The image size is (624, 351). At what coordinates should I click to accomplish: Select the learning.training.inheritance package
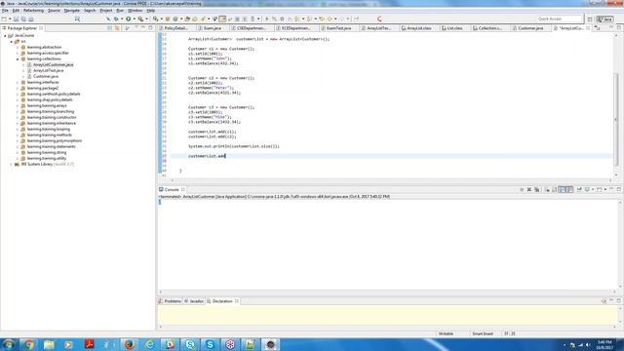[x=52, y=124]
